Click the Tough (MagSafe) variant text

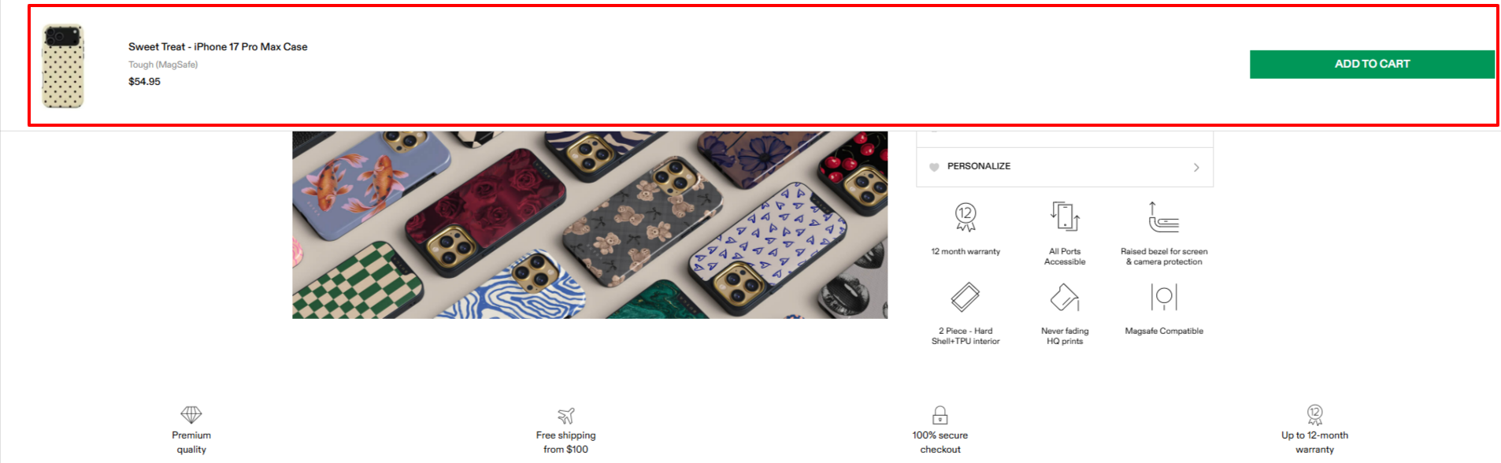[x=163, y=65]
